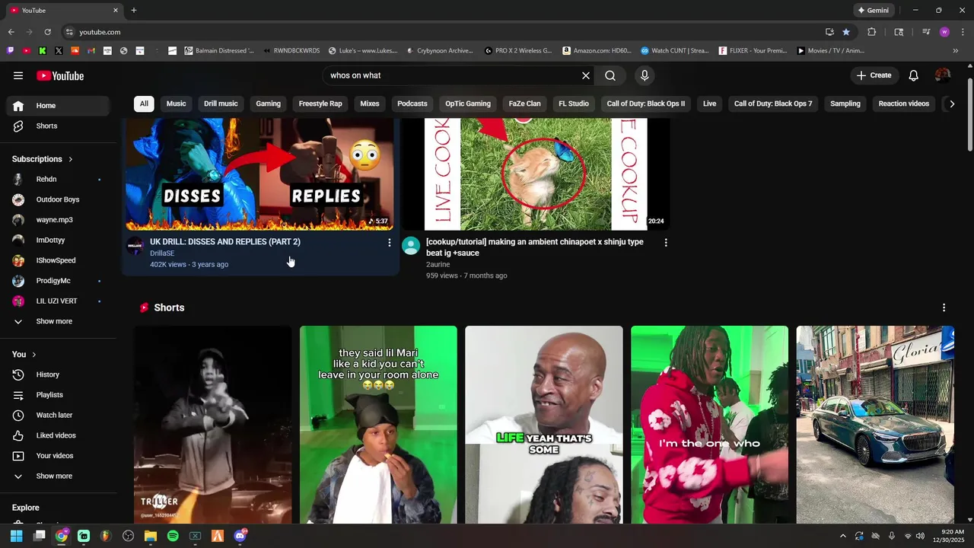Screen dimensions: 974x548
Task: Select the Reaction videos chip
Action: point(904,104)
